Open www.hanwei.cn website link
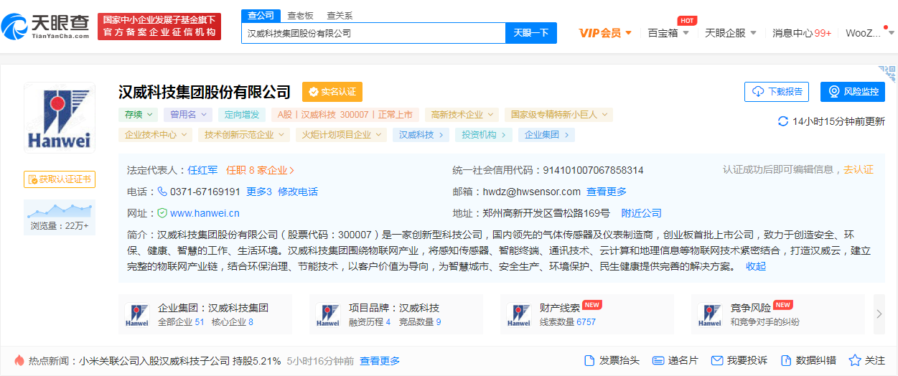 tap(205, 213)
